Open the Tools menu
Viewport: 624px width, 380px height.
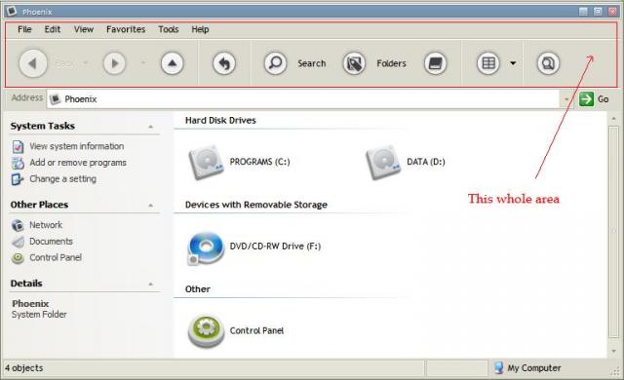point(169,29)
